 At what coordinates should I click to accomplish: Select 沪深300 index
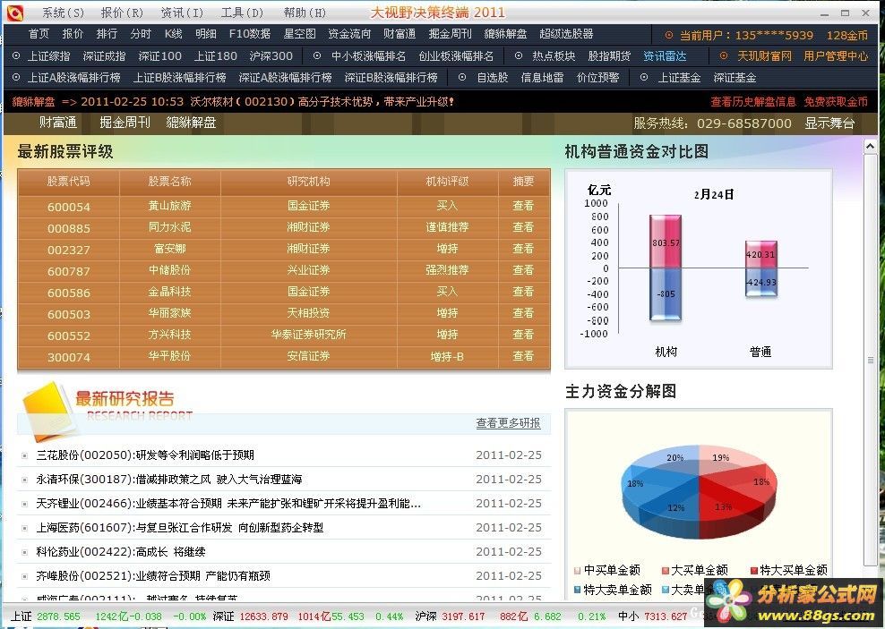click(x=271, y=55)
